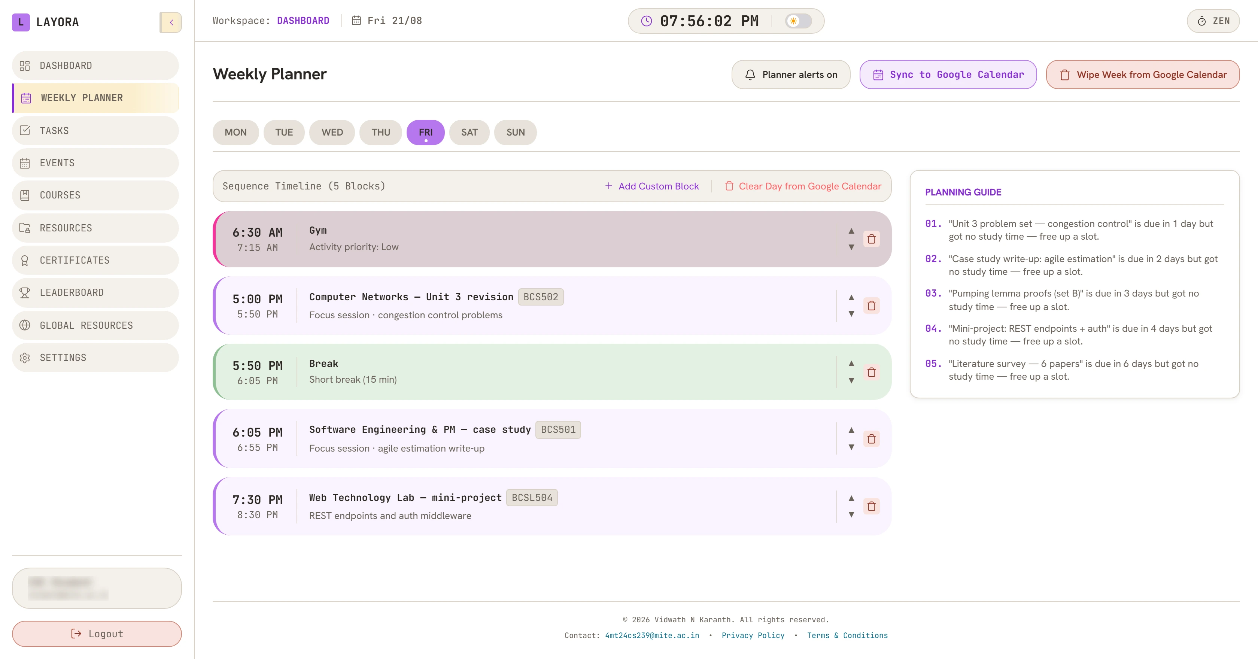
Task: Switch to the THU day tab
Action: [380, 133]
